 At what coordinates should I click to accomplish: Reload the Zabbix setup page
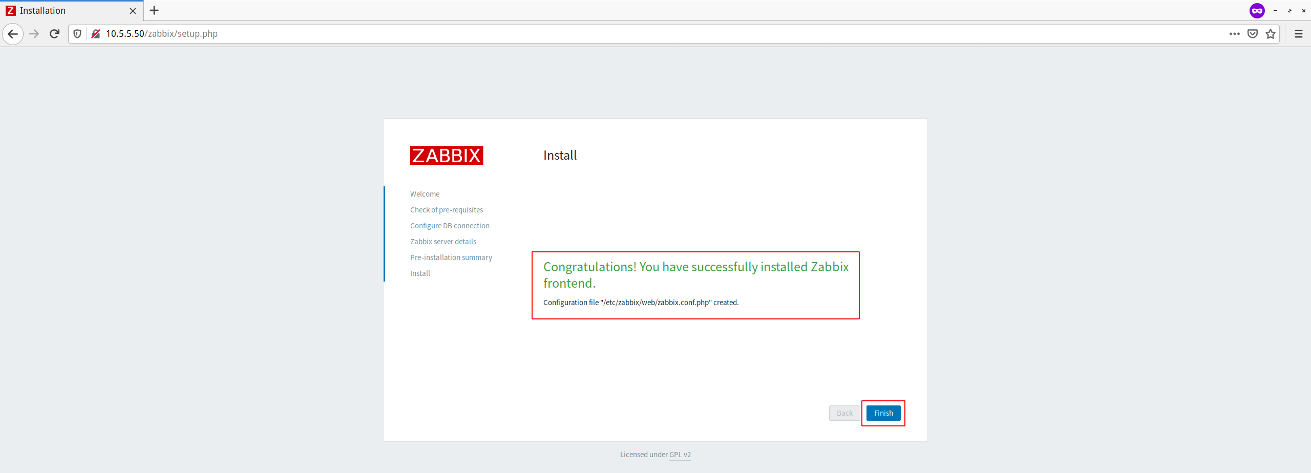(x=55, y=34)
